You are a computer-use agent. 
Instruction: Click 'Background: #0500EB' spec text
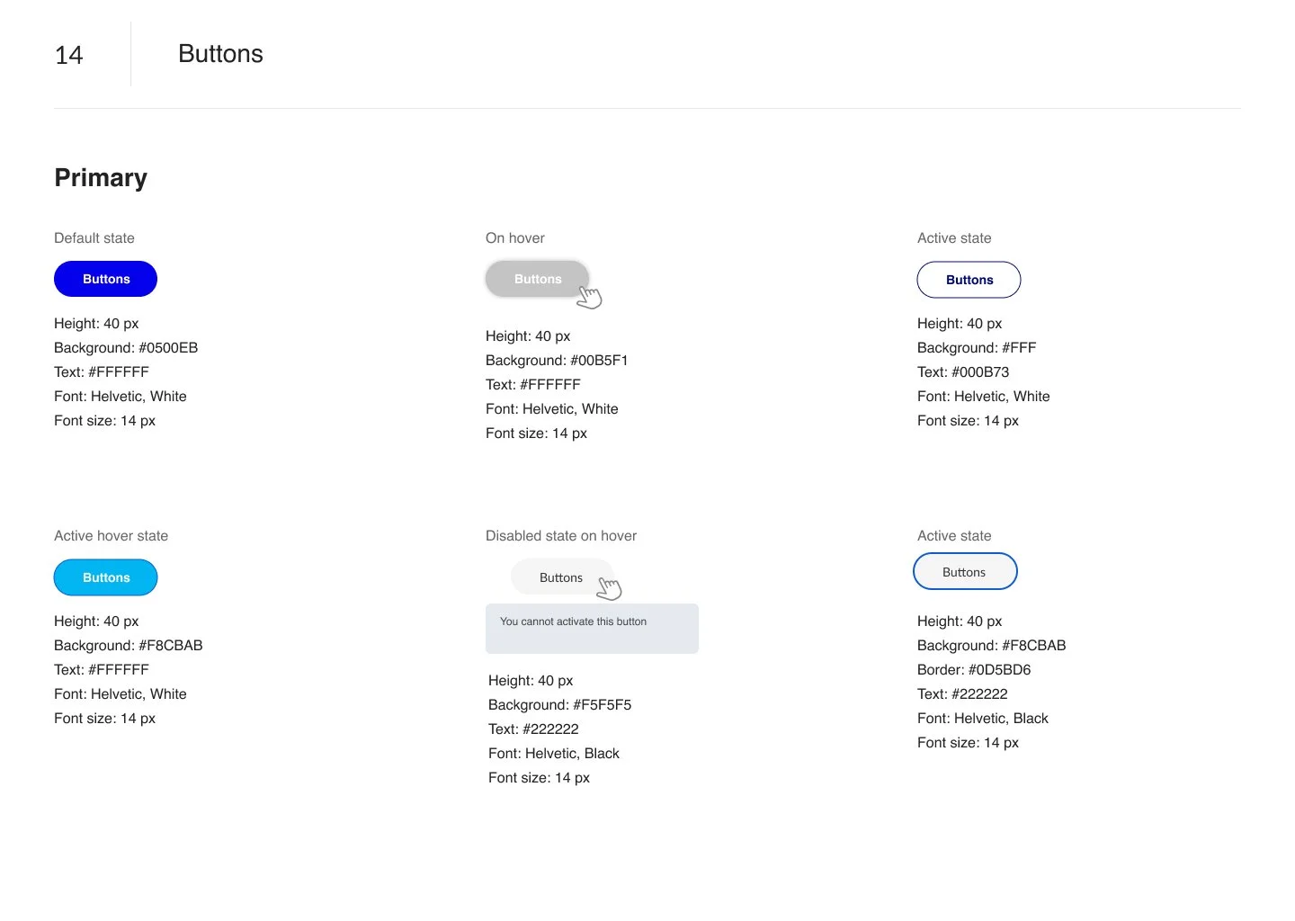tap(126, 348)
